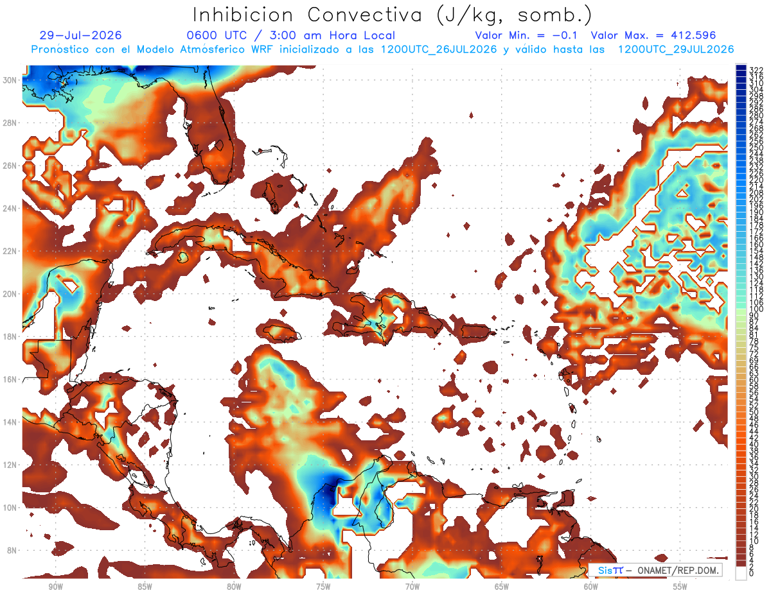Image resolution: width=771 pixels, height=595 pixels.
Task: Click the 'Valor Max. = 412.596' label
Action: [653, 35]
